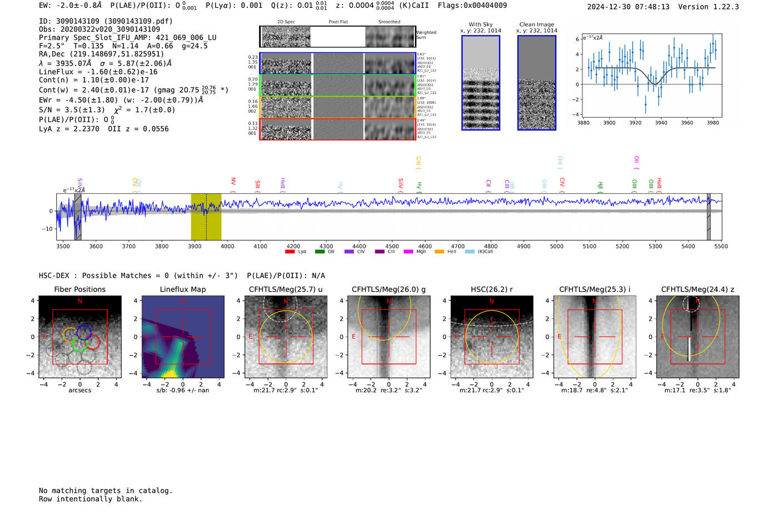Select the blue-bordered 2D spectrum row
Image resolution: width=778 pixels, height=529 pixels.
(x=337, y=63)
